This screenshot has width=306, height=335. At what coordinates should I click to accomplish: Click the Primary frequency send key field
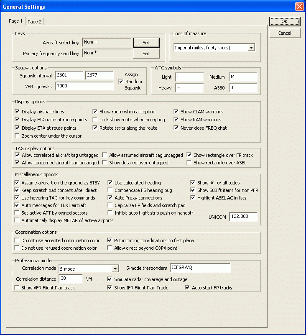coord(107,53)
